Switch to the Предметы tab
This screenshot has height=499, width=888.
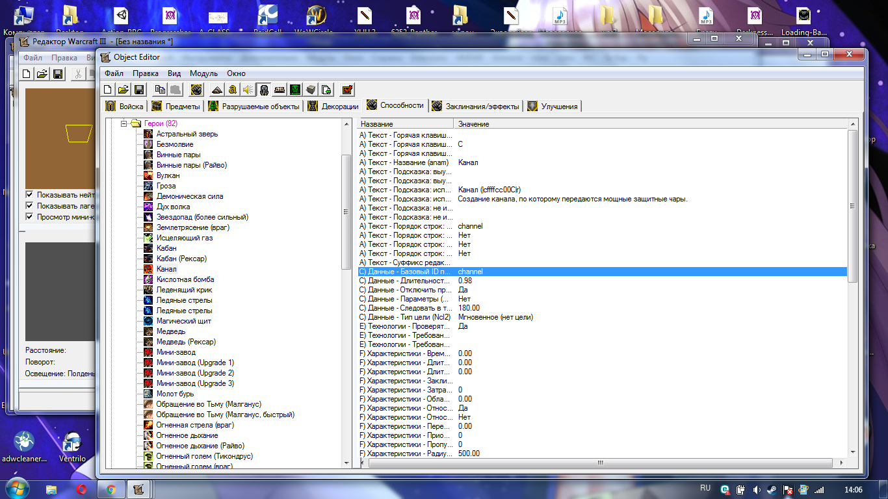click(x=176, y=106)
